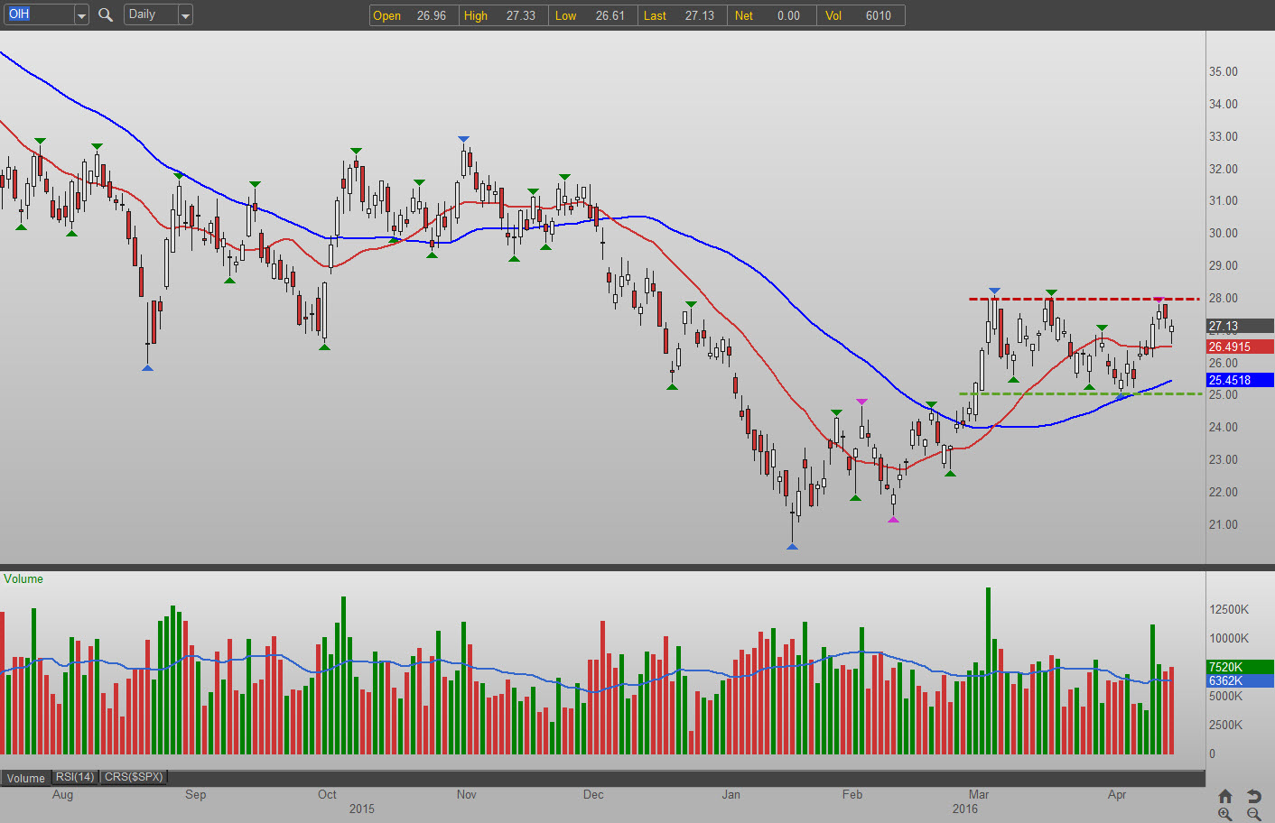The width and height of the screenshot is (1275, 823).
Task: Click the blue 25.4518 moving average label
Action: click(x=1240, y=380)
